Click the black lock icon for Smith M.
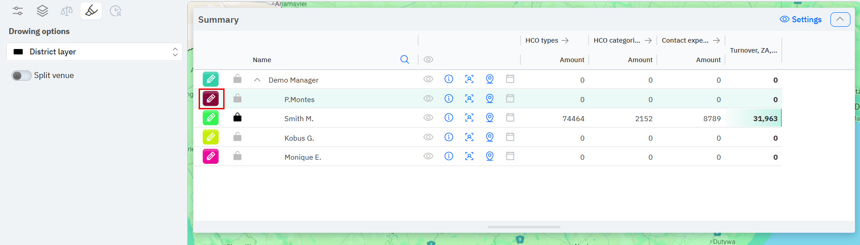 237,118
